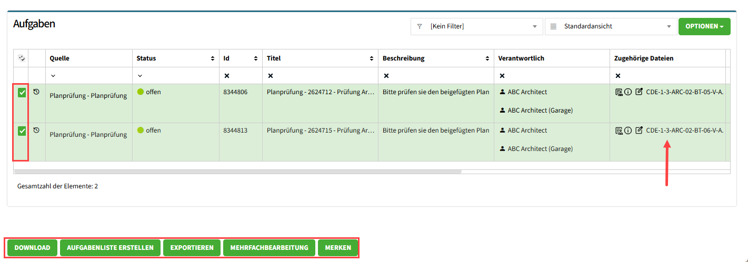Click the Aufgaben heading

click(34, 24)
